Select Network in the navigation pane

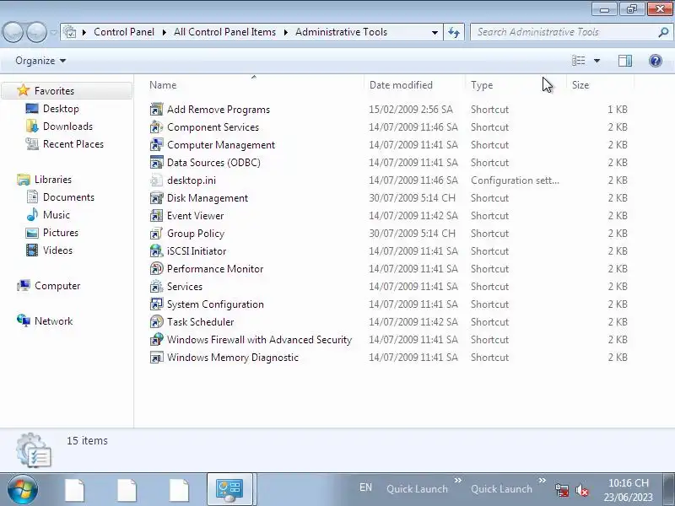(x=53, y=321)
